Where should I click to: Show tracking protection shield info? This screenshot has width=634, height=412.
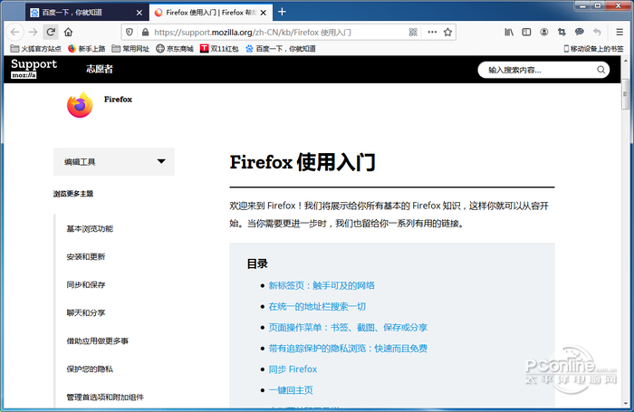pyautogui.click(x=130, y=32)
